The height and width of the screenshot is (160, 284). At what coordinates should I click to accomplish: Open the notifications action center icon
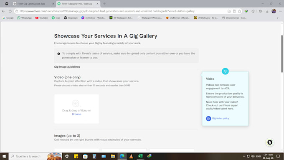click(x=278, y=156)
